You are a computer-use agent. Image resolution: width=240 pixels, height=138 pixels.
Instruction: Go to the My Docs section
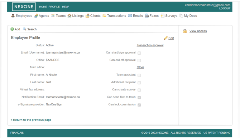(191, 16)
